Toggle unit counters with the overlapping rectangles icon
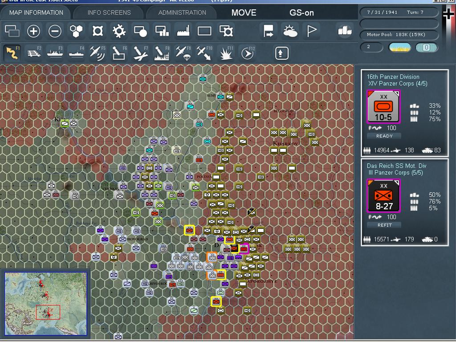 tap(12, 31)
